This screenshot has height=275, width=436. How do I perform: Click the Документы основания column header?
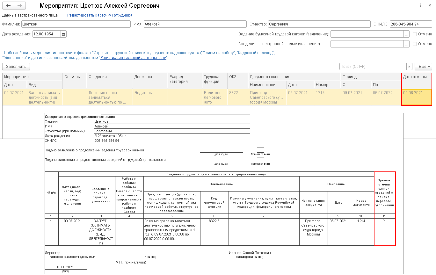(x=294, y=77)
